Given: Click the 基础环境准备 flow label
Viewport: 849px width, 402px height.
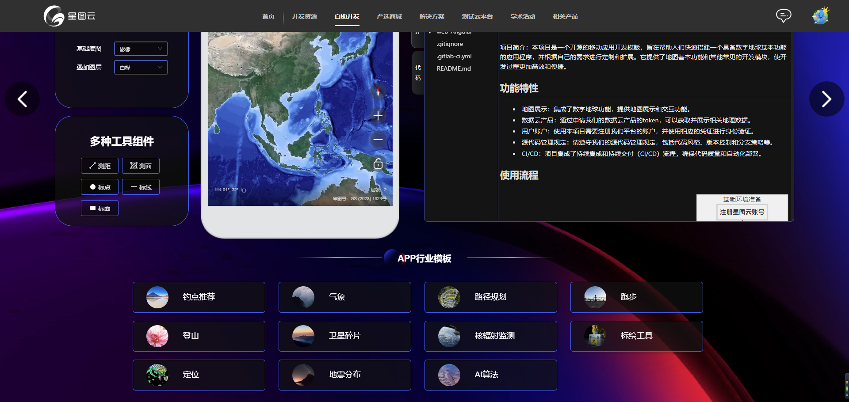Looking at the screenshot, I should (x=742, y=199).
